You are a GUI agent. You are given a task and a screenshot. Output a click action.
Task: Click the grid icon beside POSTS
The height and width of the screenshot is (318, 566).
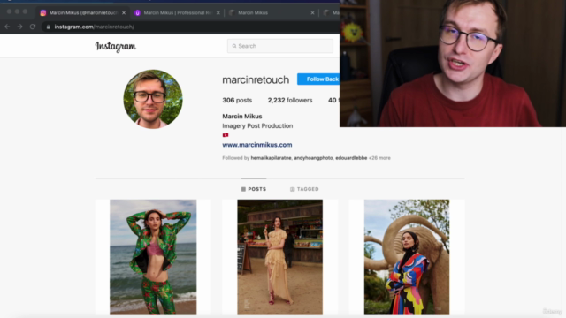[243, 189]
